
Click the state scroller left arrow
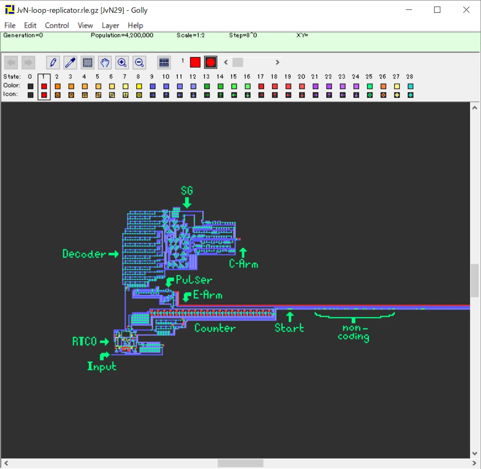[226, 63]
